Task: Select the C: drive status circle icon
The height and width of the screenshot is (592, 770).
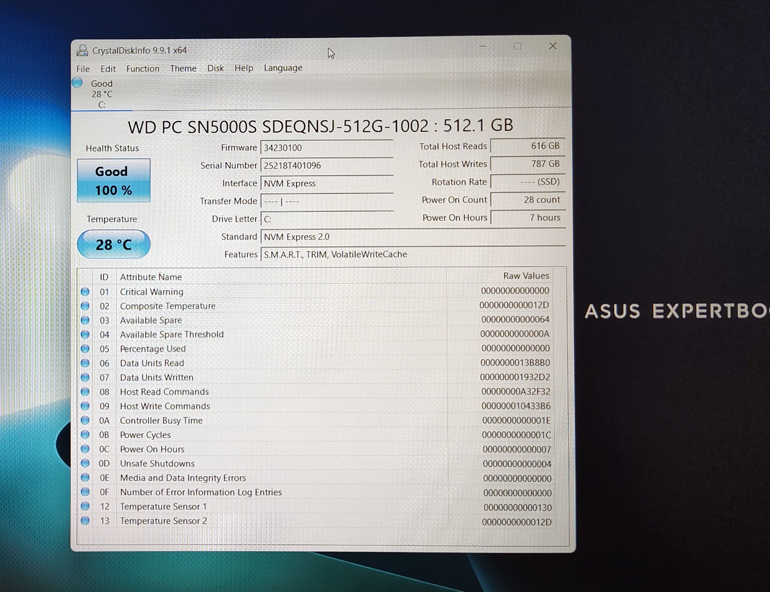Action: 77,83
